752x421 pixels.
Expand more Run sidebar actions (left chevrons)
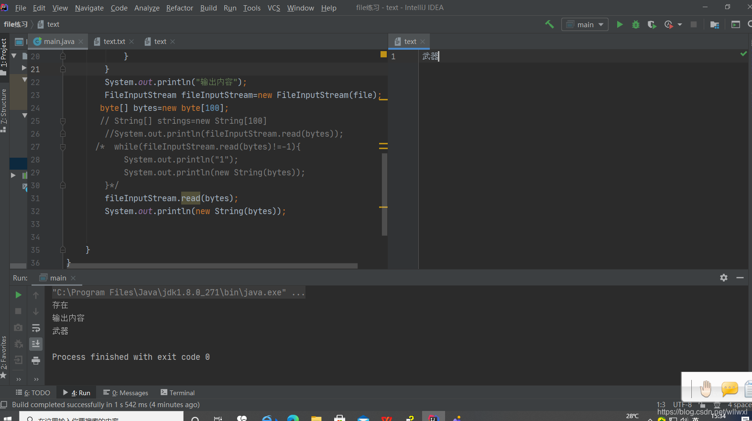click(x=19, y=379)
